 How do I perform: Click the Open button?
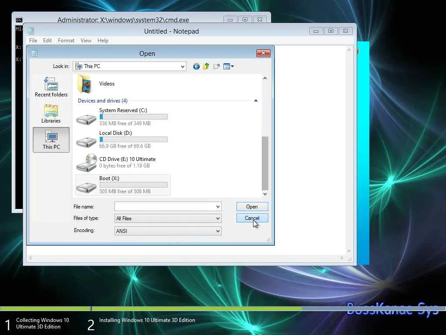click(252, 206)
